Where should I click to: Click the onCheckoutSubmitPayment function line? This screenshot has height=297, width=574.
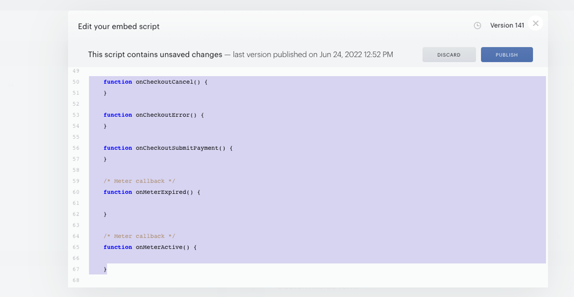[168, 148]
